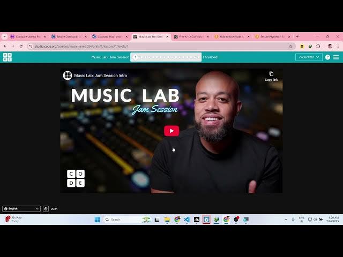
Task: Open the Air Poor weather widget
Action: tap(13, 219)
